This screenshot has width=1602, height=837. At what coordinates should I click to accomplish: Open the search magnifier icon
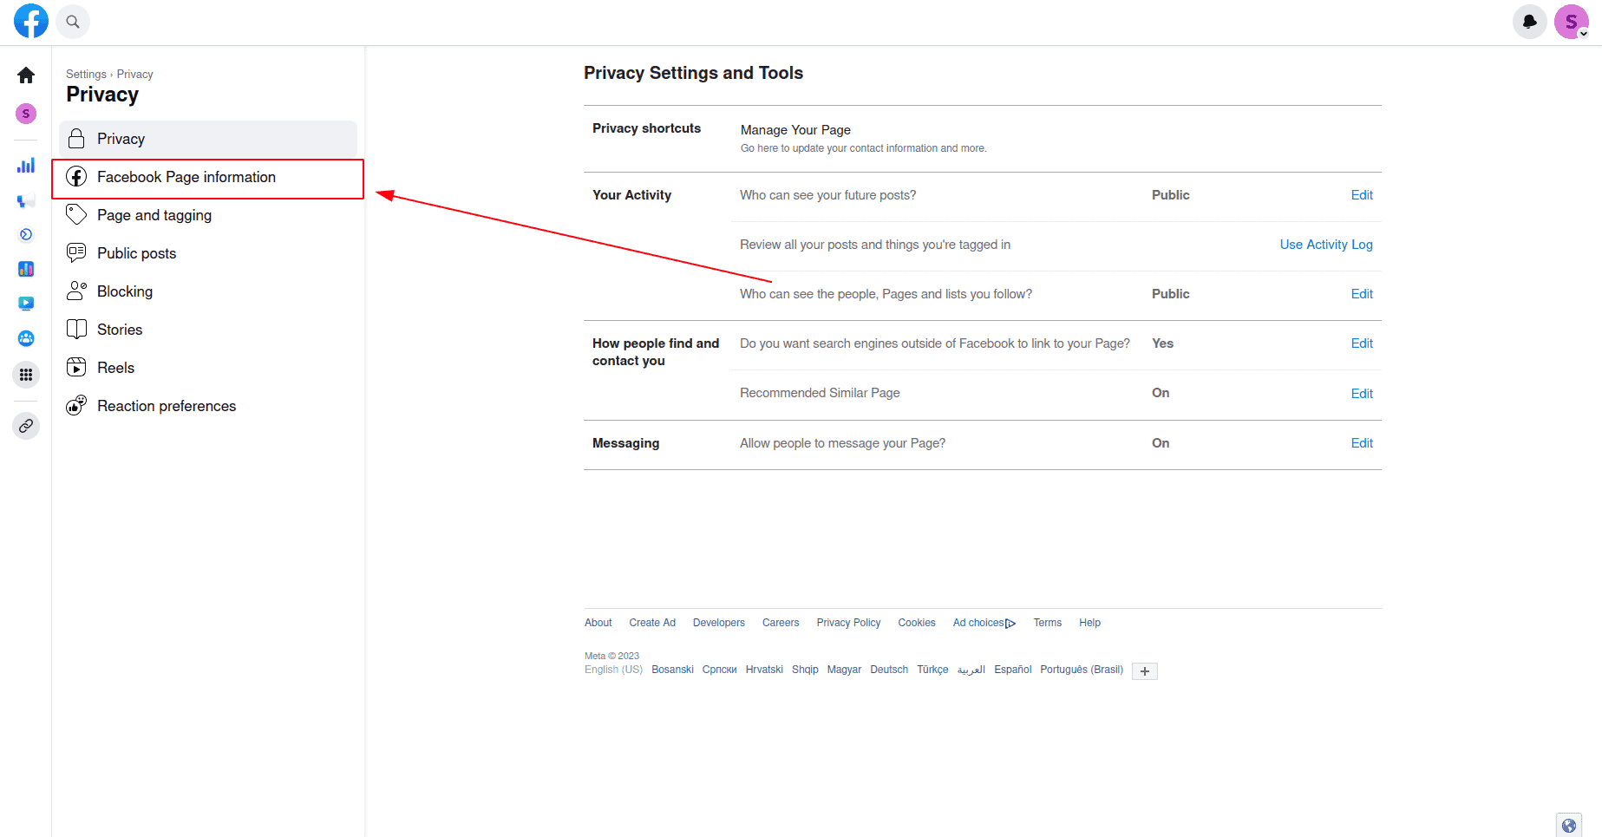[x=73, y=21]
